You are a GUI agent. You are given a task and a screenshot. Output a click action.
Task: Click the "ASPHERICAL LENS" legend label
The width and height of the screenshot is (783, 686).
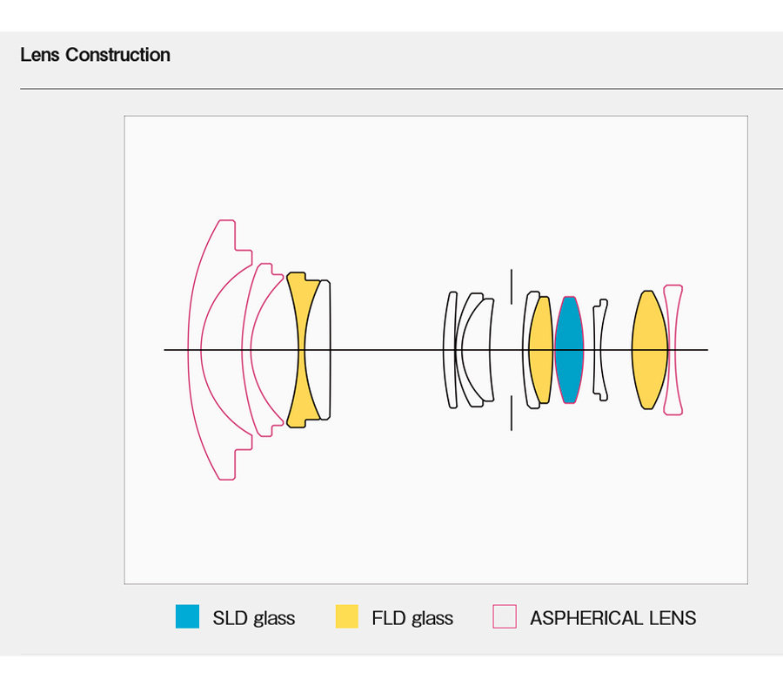[612, 618]
